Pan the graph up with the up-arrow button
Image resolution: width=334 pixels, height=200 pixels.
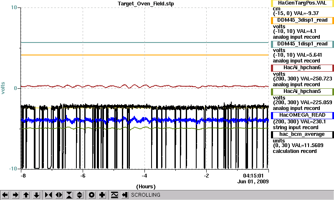pyautogui.click(x=26, y=195)
